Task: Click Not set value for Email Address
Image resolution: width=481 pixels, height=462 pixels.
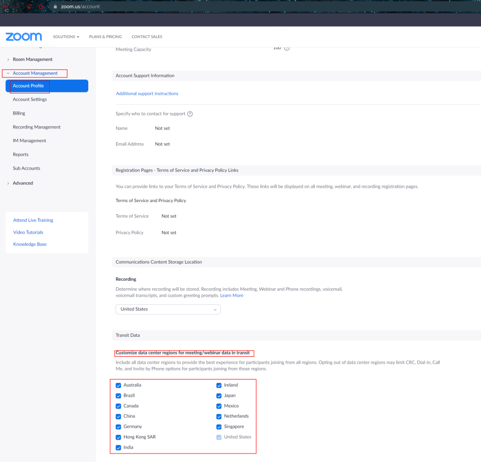Action: point(162,144)
